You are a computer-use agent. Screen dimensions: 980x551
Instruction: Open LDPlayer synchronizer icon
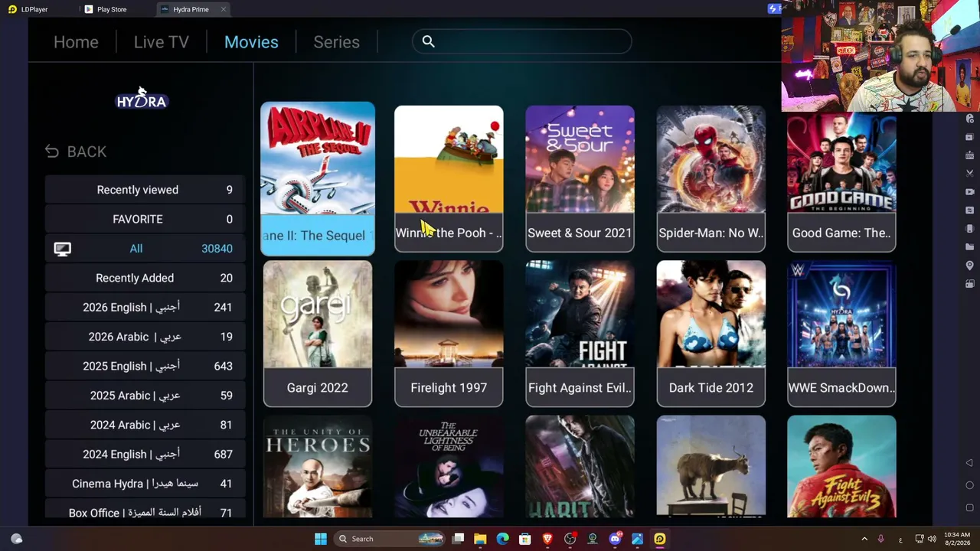(969, 210)
